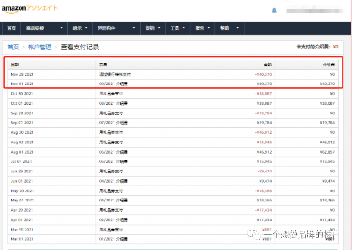352x250 pixels.
Task: Open the 商品链接 menu
Action: pyautogui.click(x=44, y=28)
